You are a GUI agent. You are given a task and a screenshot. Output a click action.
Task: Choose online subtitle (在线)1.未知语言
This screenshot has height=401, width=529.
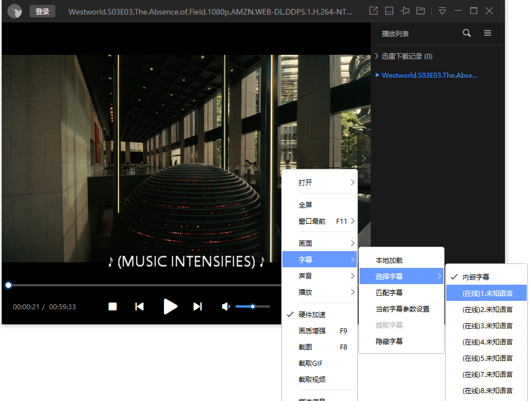487,294
